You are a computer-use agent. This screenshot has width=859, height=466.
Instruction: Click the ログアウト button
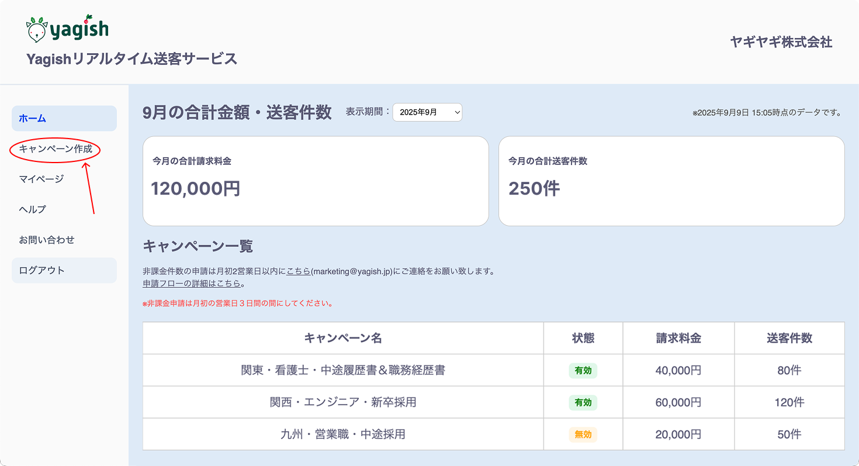point(64,271)
